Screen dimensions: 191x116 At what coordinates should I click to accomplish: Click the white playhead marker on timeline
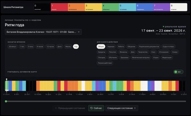pyautogui.click(x=6, y=79)
